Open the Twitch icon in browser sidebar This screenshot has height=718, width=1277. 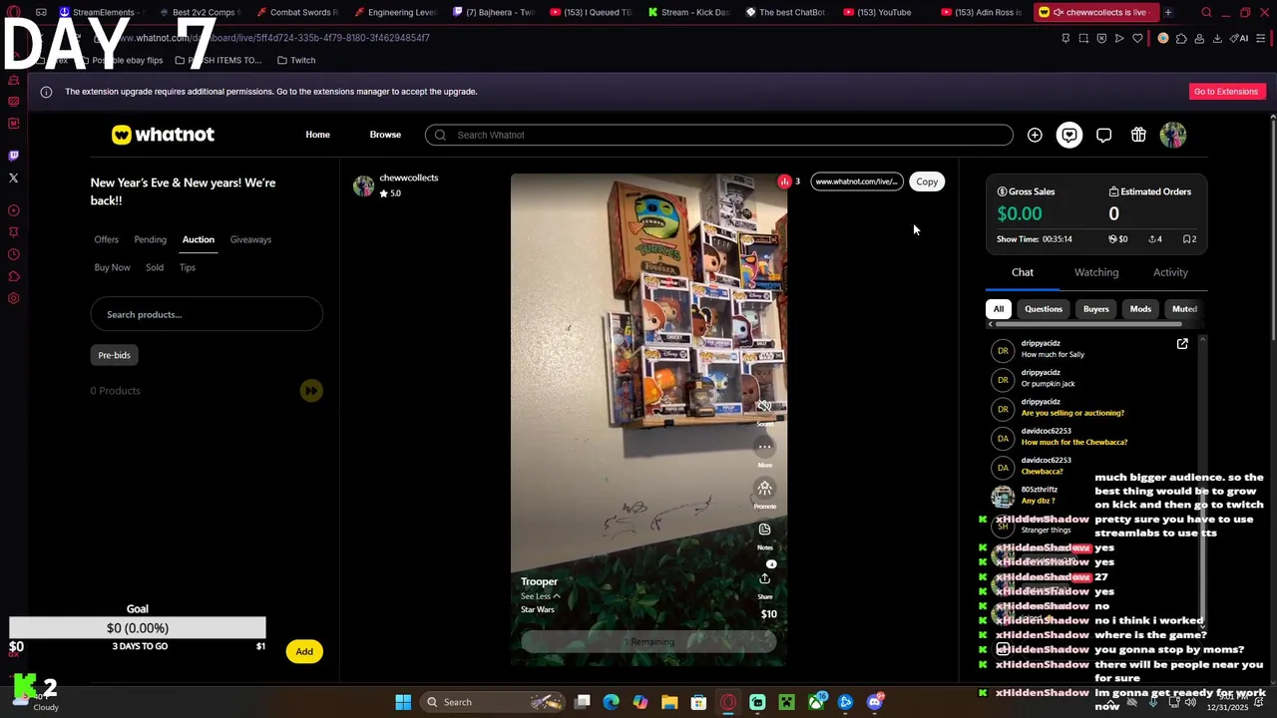tap(13, 156)
